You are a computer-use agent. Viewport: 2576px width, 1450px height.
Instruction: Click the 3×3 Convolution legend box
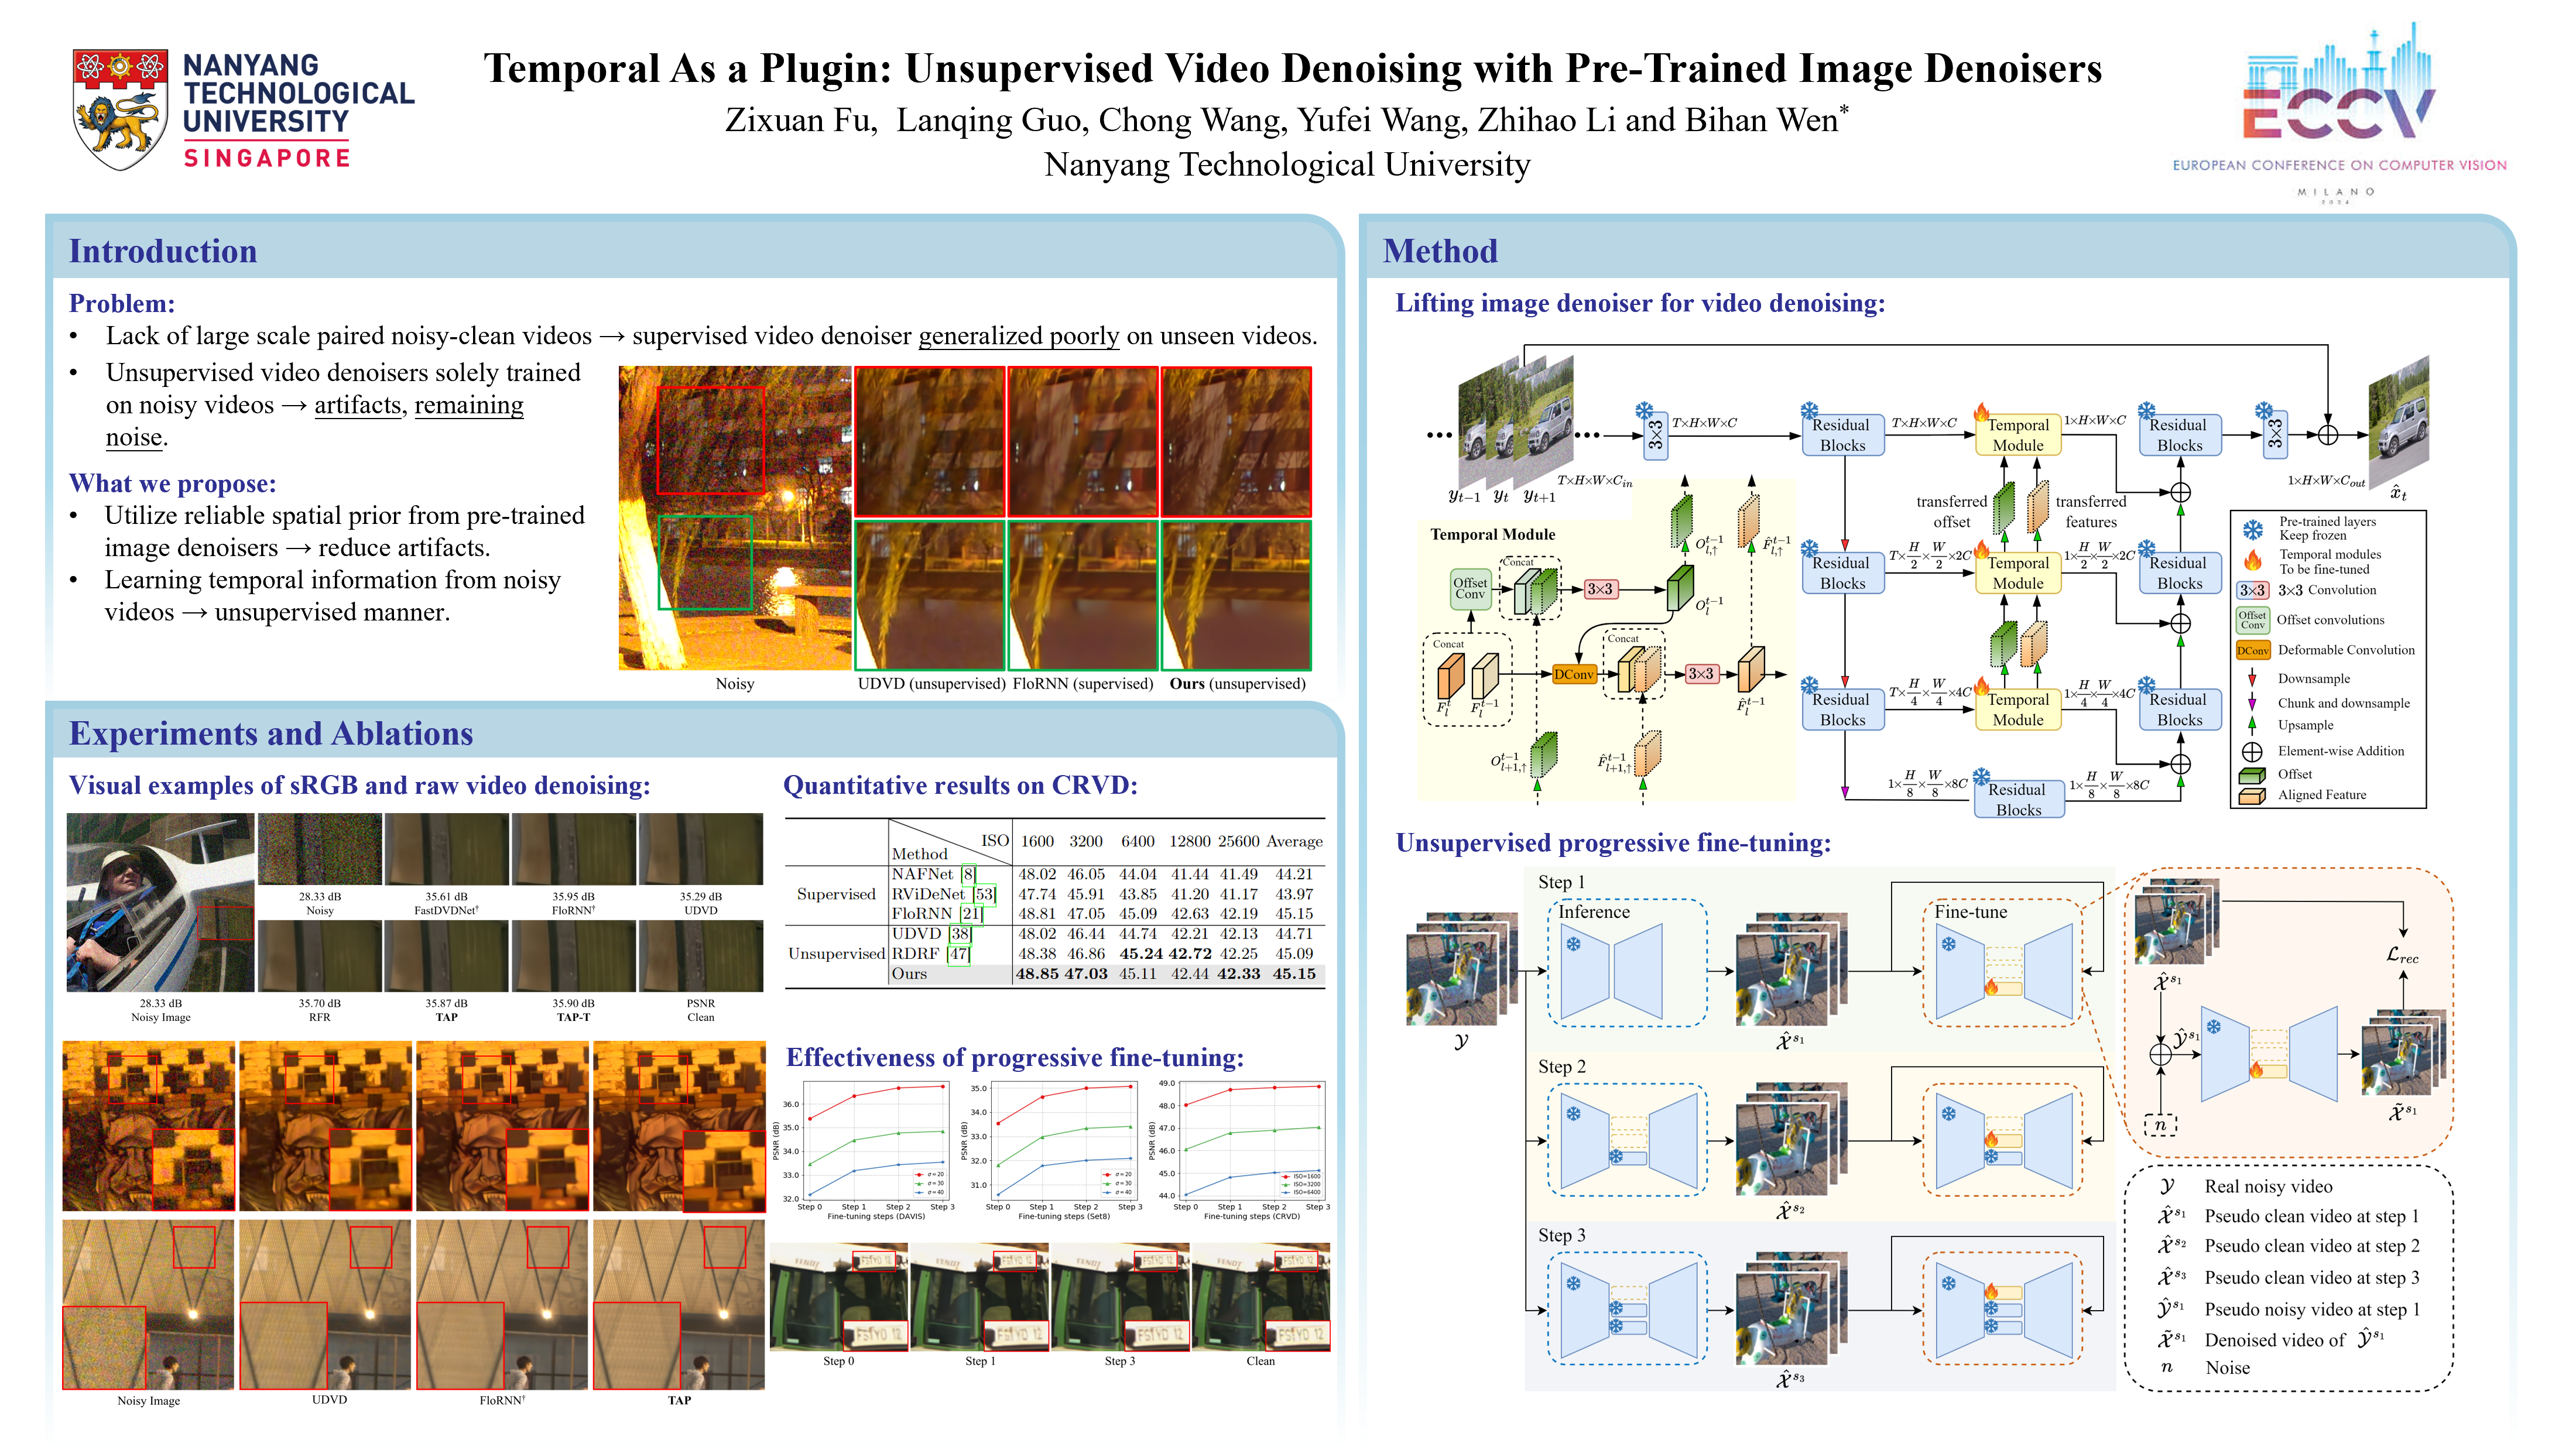point(2252,590)
